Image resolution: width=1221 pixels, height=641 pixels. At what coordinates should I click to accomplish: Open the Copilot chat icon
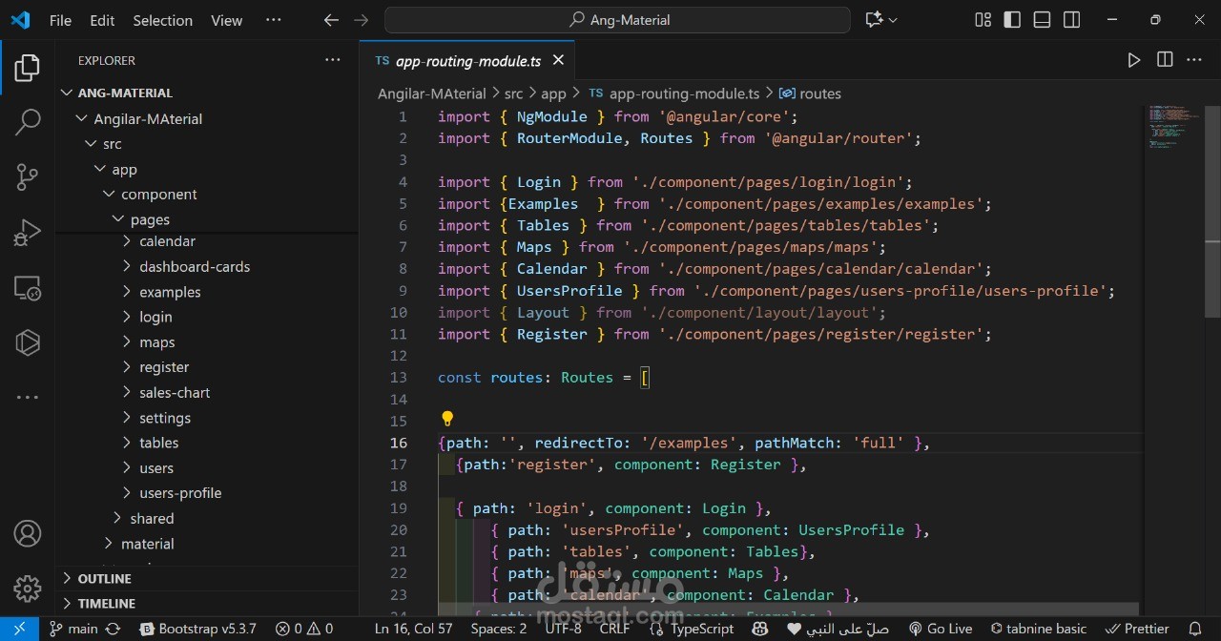click(x=873, y=20)
